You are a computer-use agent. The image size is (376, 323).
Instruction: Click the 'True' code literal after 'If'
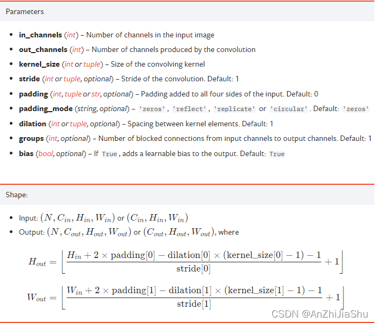pos(109,154)
